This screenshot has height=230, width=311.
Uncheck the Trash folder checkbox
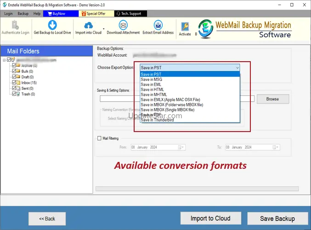click(x=14, y=94)
